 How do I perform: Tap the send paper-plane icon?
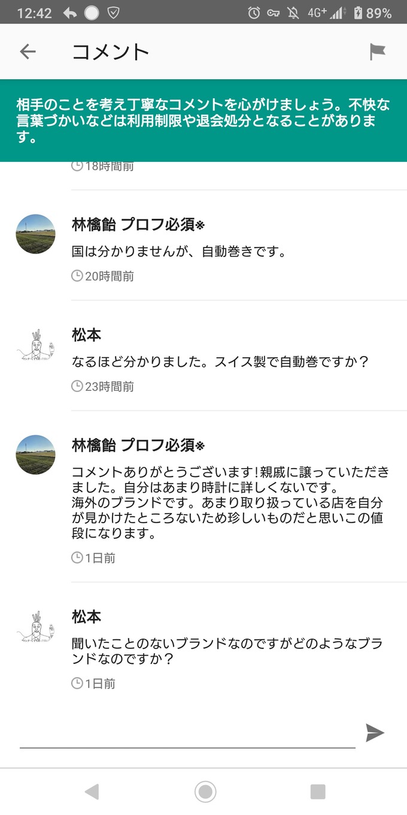(x=375, y=732)
